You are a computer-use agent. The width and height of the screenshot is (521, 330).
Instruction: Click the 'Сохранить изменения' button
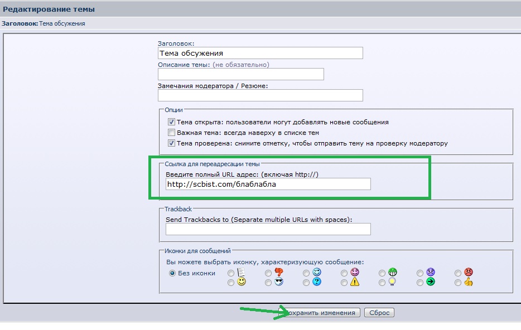(x=321, y=313)
